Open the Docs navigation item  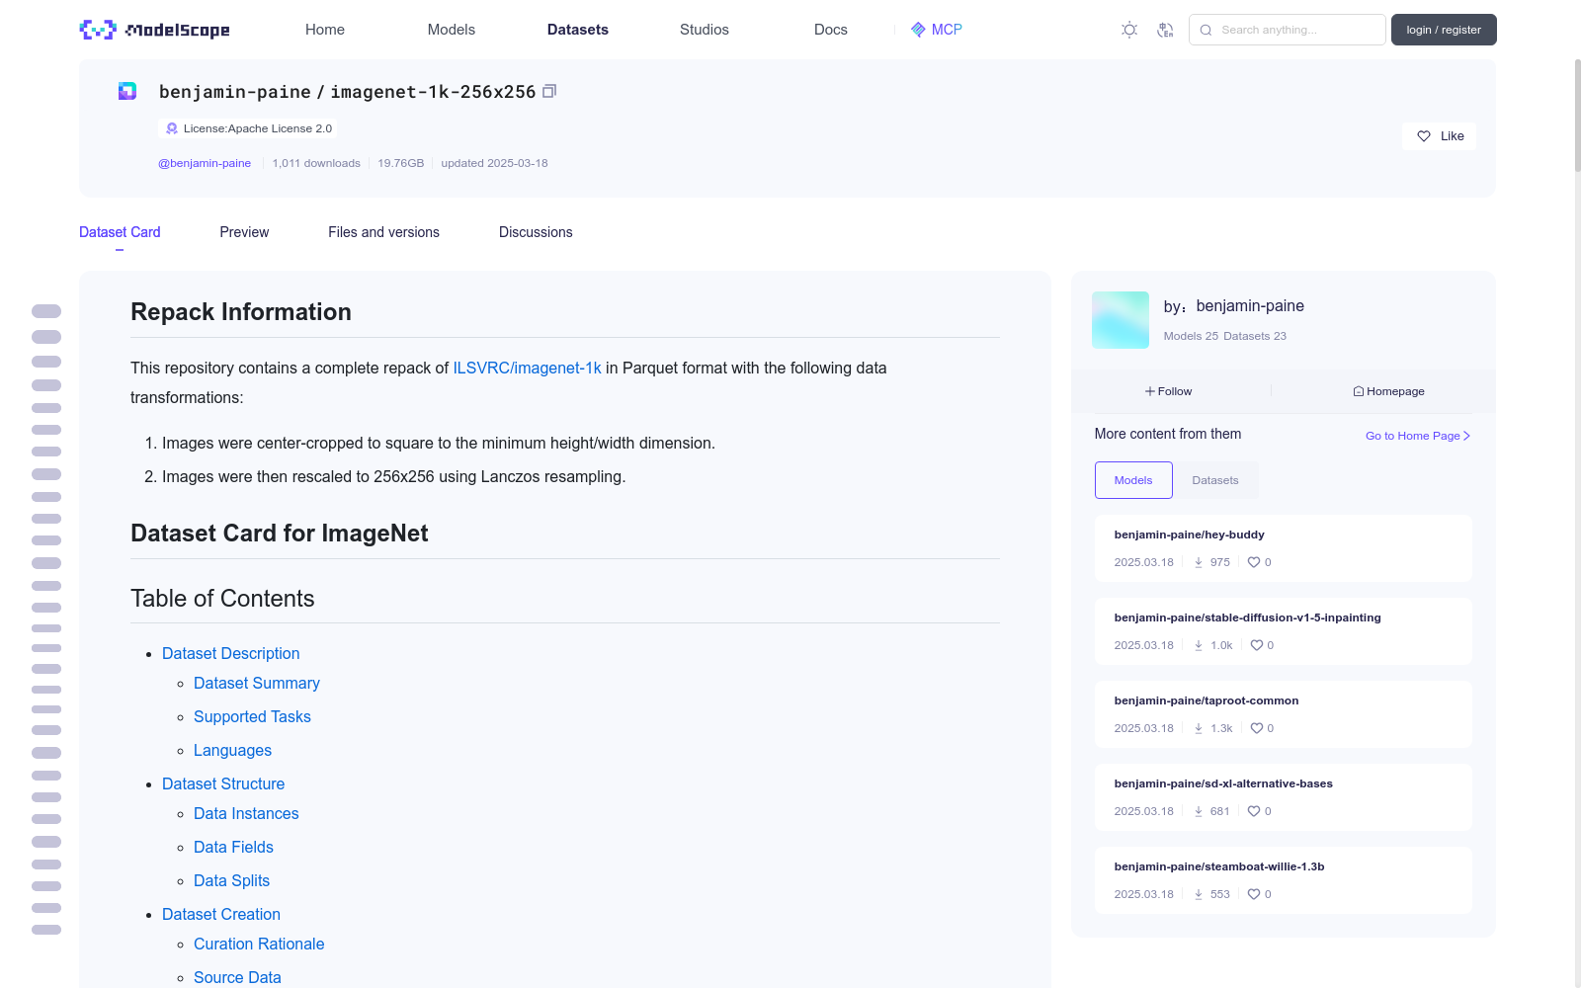[831, 30]
